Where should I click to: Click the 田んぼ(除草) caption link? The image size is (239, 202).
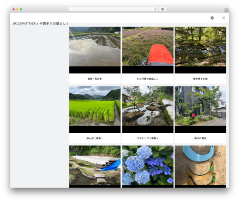[95, 138]
